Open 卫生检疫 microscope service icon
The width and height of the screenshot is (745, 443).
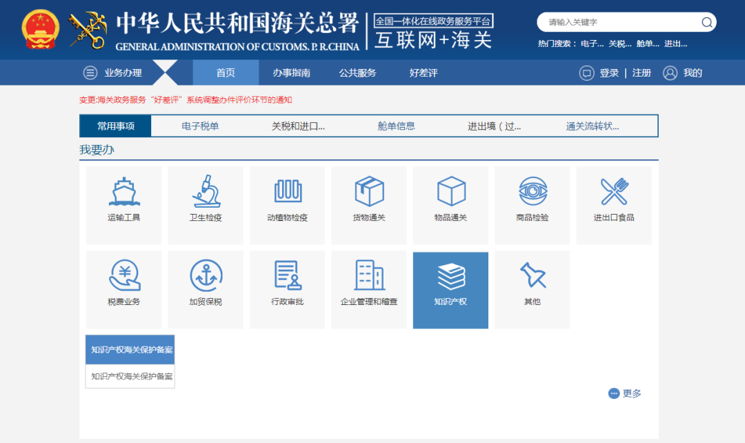pos(206,195)
